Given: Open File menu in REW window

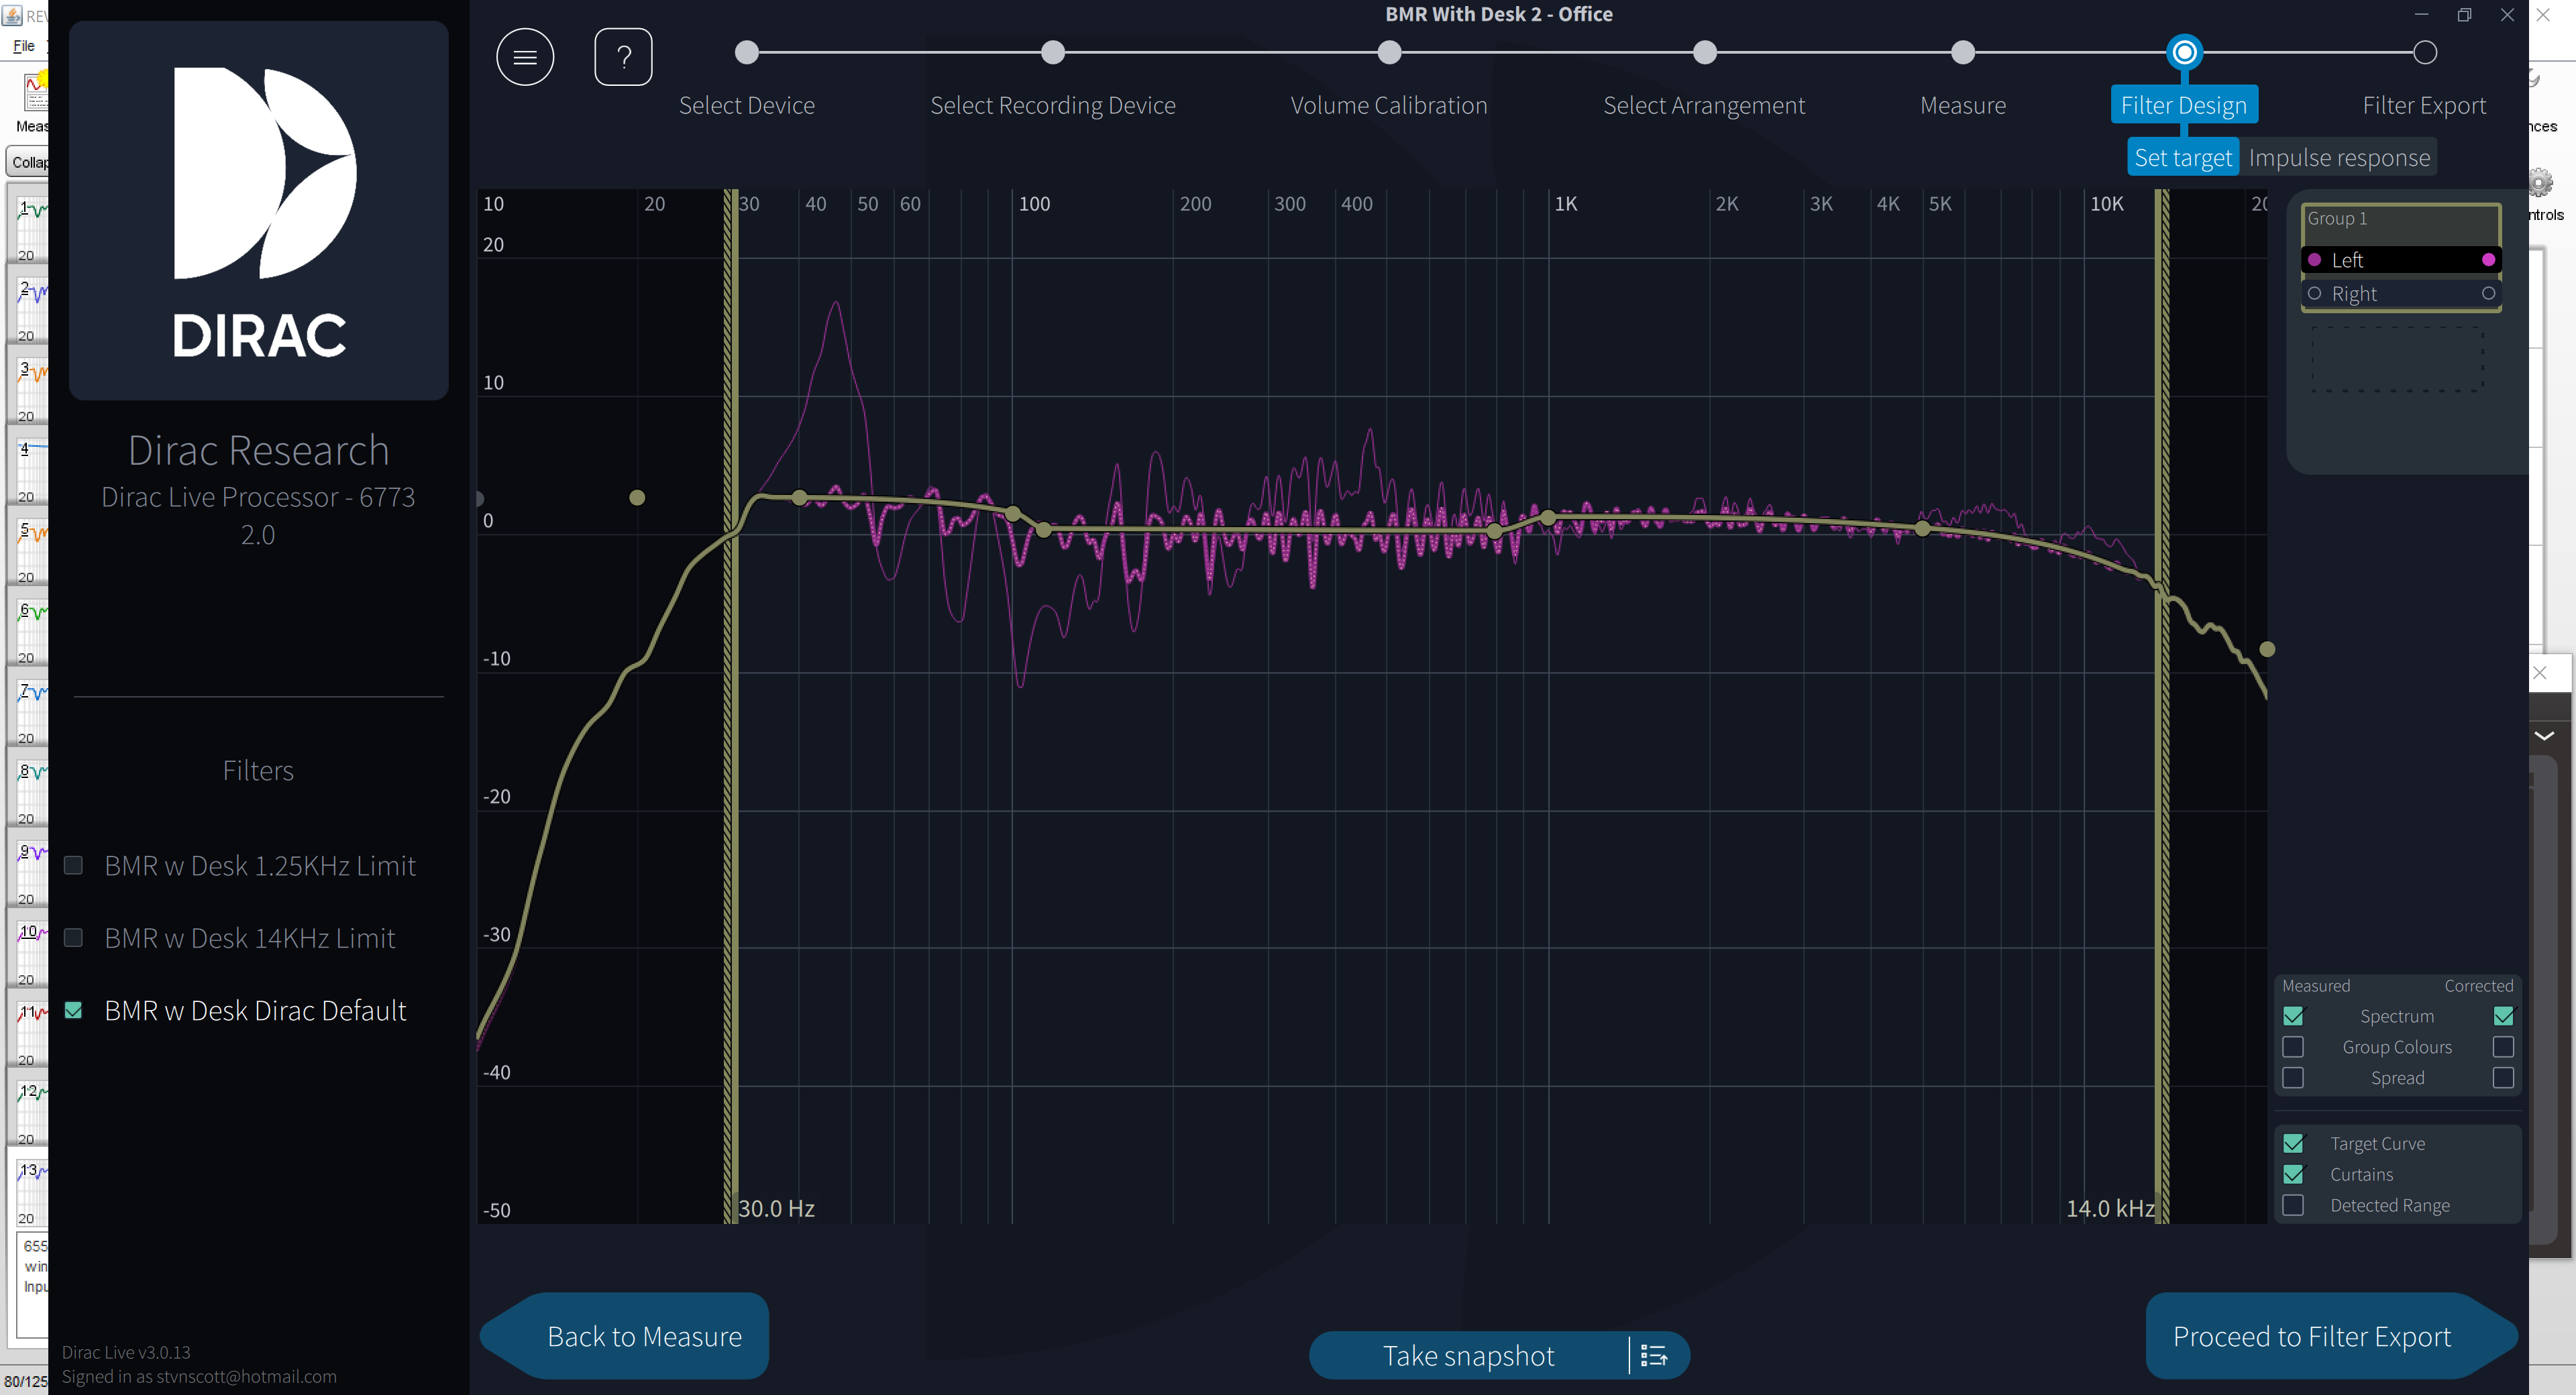Looking at the screenshot, I should tap(24, 46).
